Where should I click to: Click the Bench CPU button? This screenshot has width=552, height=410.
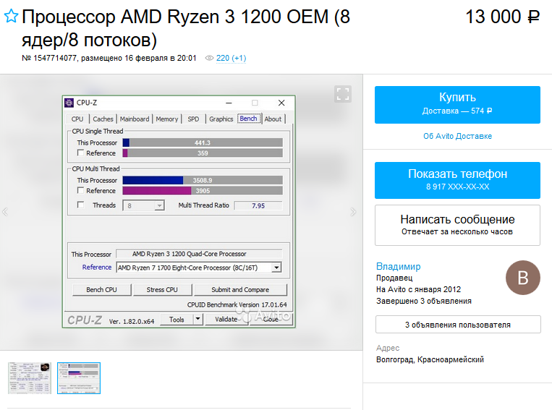(102, 290)
